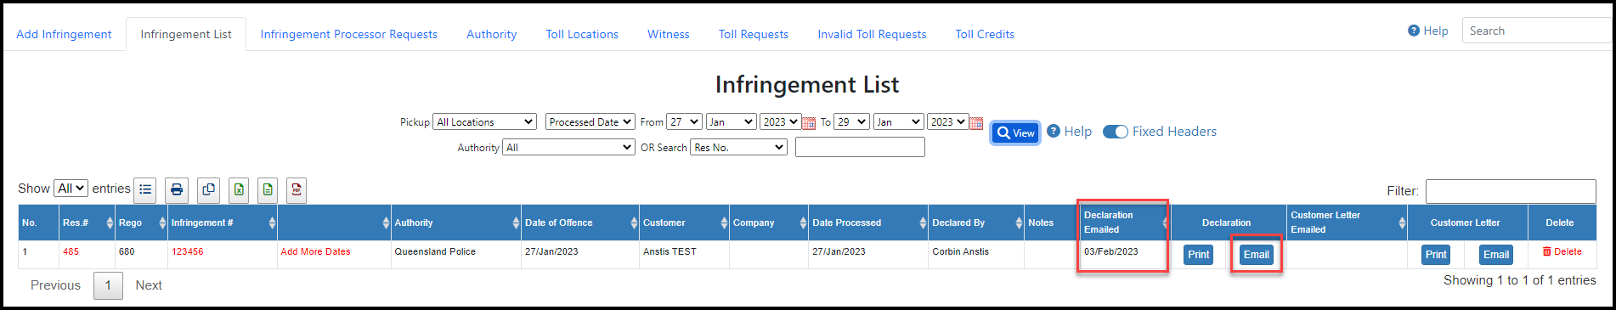Viewport: 1616px width, 310px height.
Task: Sort by Date of Offence column
Action: pyautogui.click(x=579, y=223)
